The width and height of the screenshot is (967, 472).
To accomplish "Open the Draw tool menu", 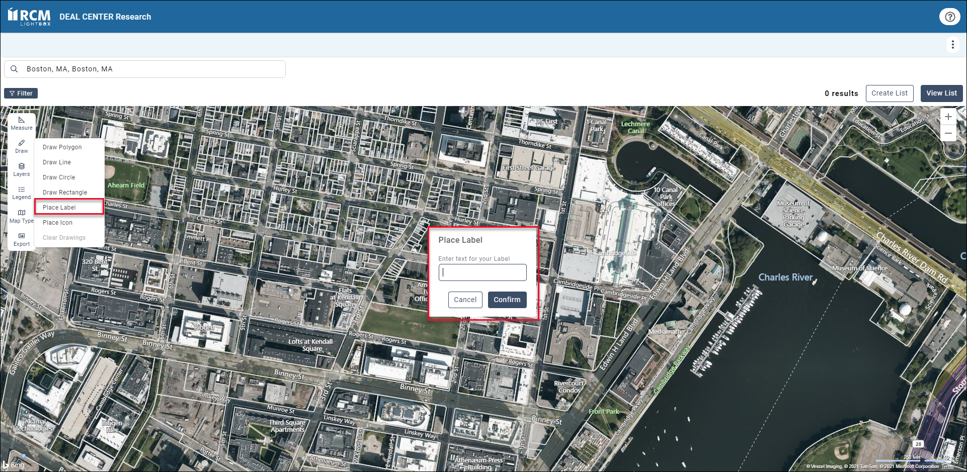I will point(22,146).
